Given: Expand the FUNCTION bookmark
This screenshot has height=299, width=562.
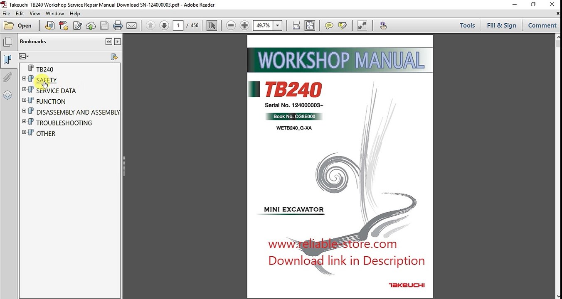Looking at the screenshot, I should point(24,100).
